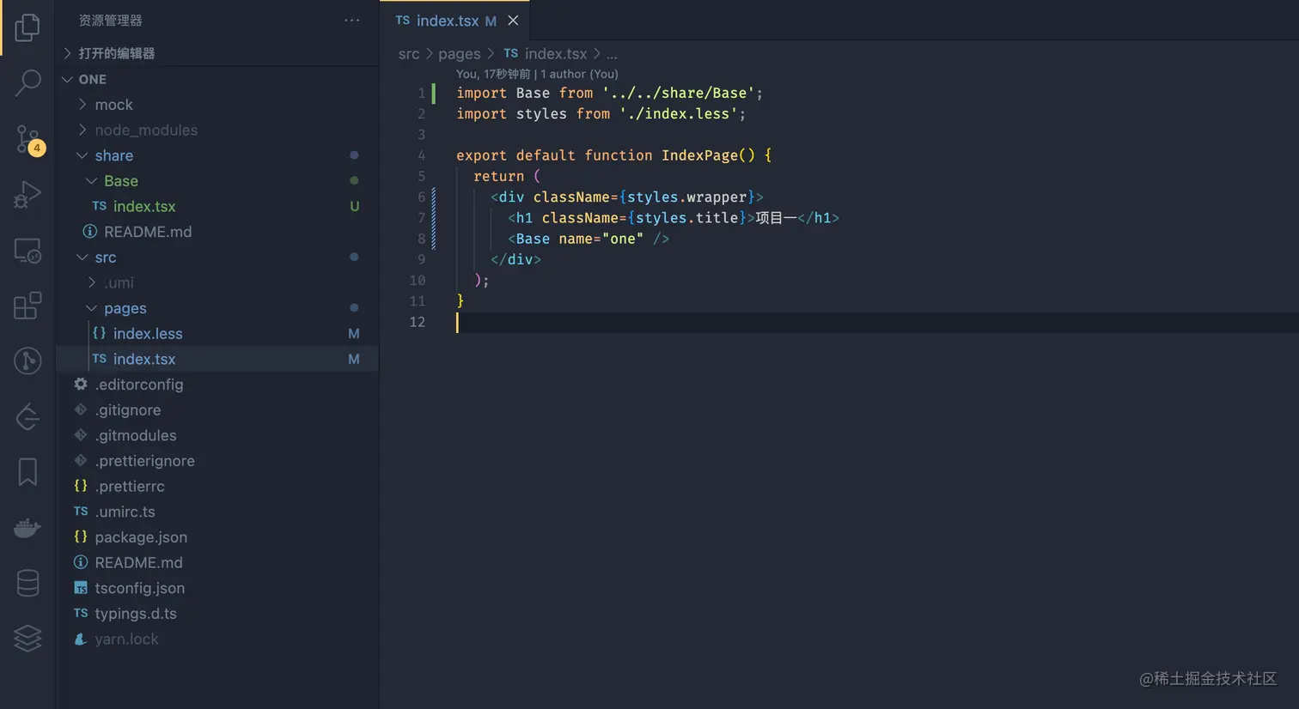Open index.tsx inside the Base folder

click(x=217, y=206)
